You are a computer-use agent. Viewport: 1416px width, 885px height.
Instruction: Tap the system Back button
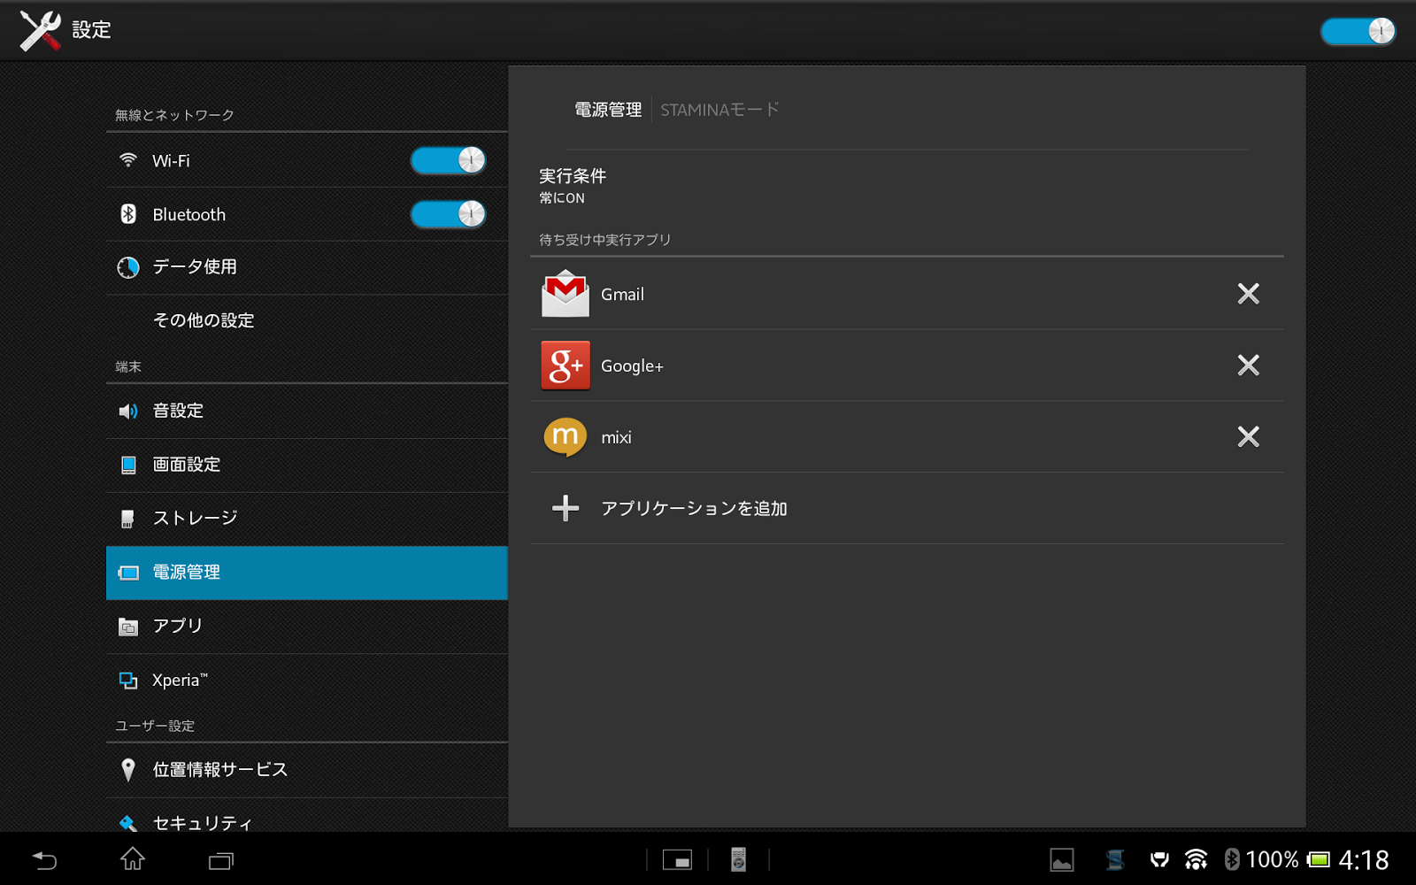pyautogui.click(x=44, y=859)
